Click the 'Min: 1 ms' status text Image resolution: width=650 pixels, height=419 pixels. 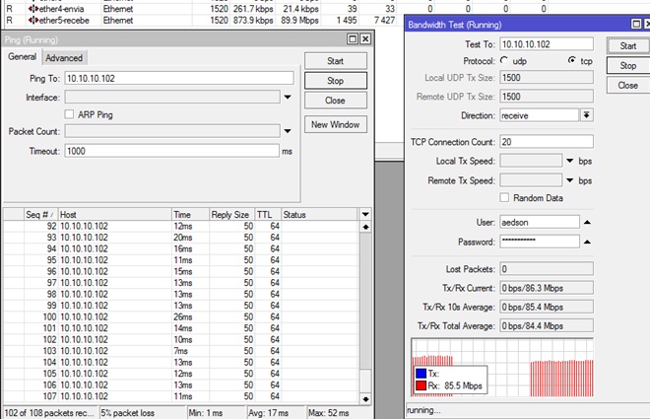pos(206,413)
